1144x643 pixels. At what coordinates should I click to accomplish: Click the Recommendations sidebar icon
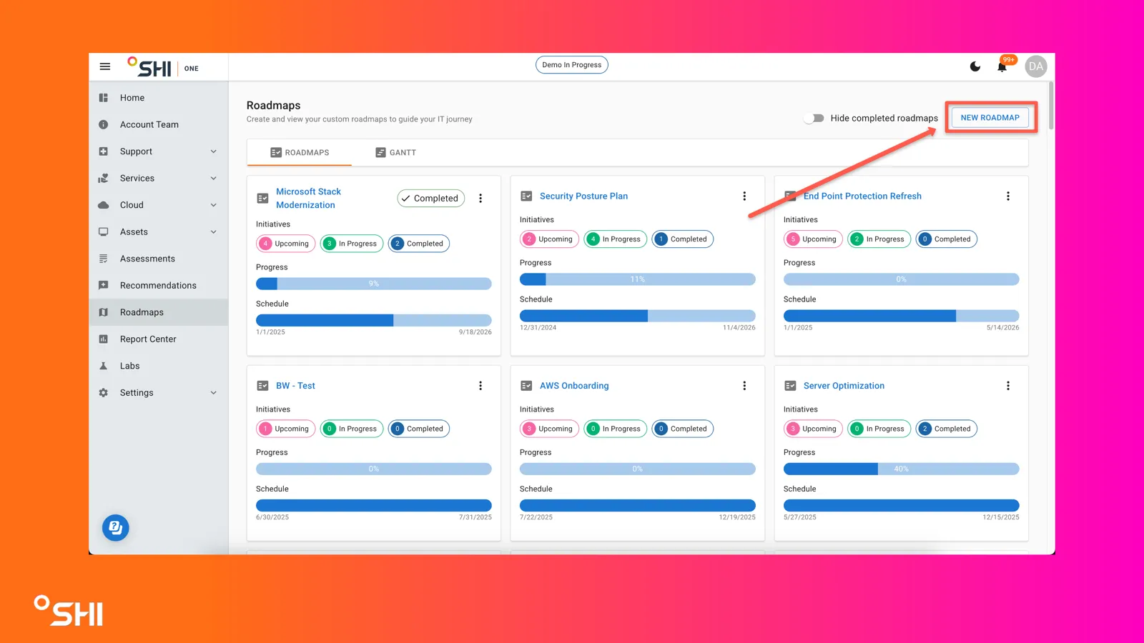click(x=104, y=285)
